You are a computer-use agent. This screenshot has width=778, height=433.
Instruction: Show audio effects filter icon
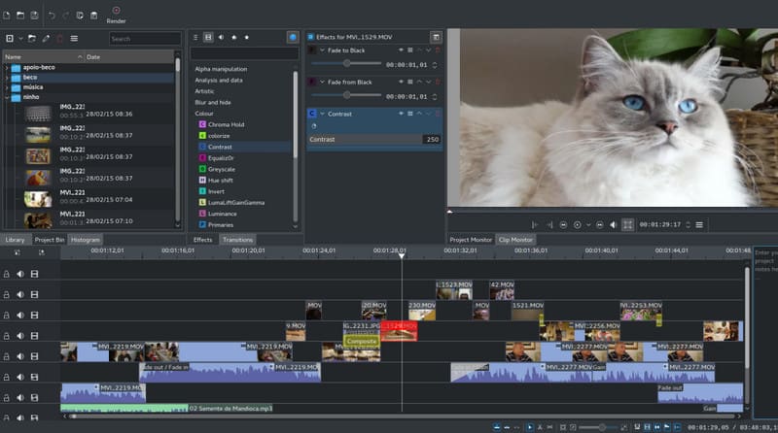[222, 37]
